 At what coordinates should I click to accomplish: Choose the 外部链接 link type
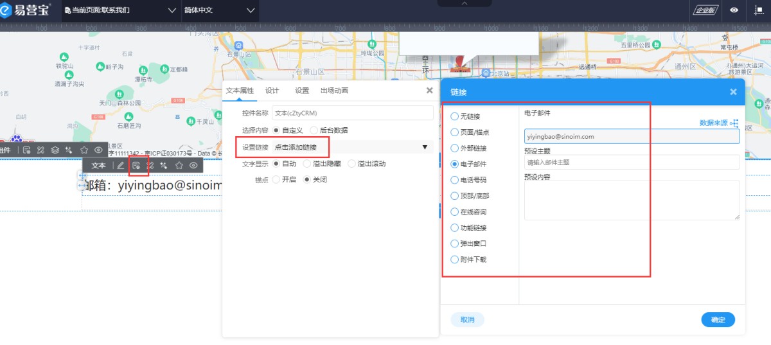coord(455,148)
